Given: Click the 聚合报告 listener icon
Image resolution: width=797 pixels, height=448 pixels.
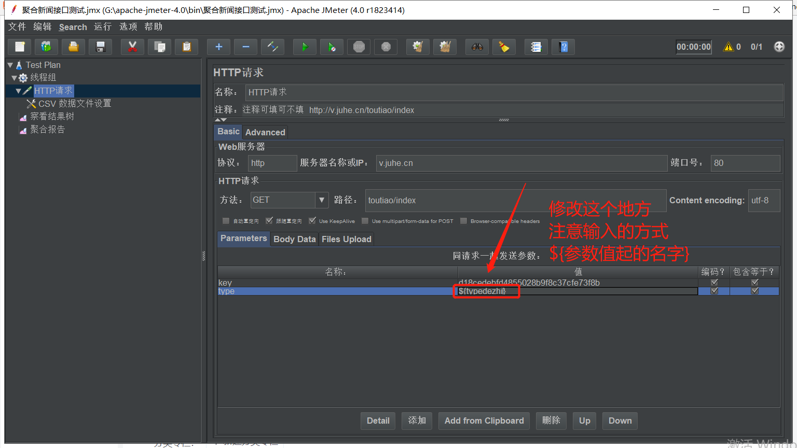Looking at the screenshot, I should coord(23,130).
